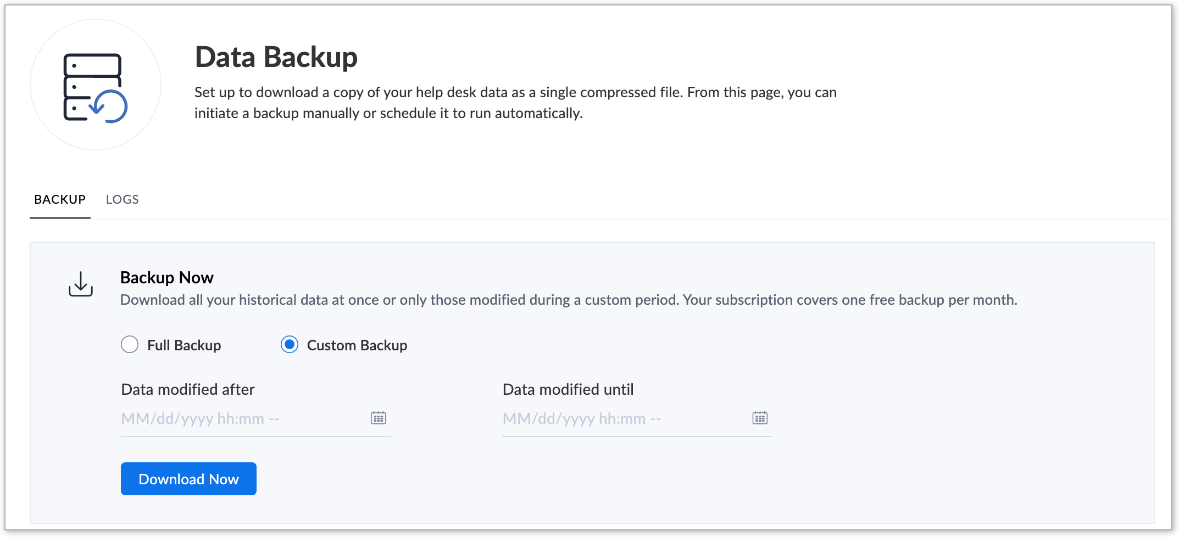Click the Backup Now section heading
This screenshot has width=1179, height=537.
[x=166, y=278]
